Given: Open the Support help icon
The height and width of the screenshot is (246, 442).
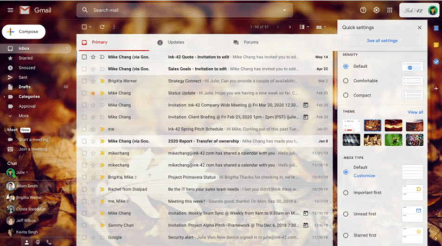Looking at the screenshot, I should point(363,10).
